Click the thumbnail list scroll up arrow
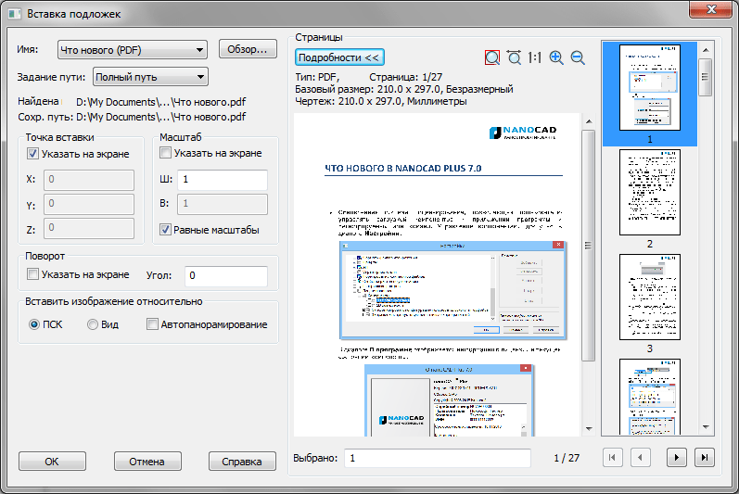The width and height of the screenshot is (739, 494). (x=706, y=49)
